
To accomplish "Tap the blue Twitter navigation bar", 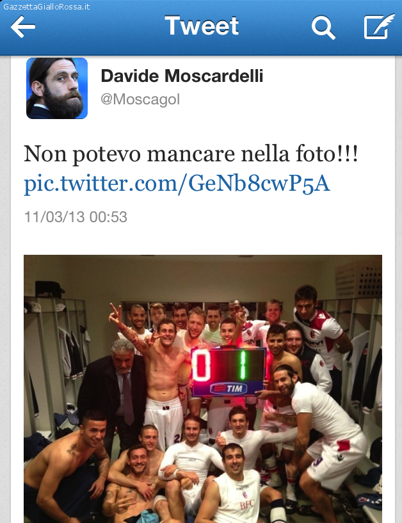I will point(201,28).
